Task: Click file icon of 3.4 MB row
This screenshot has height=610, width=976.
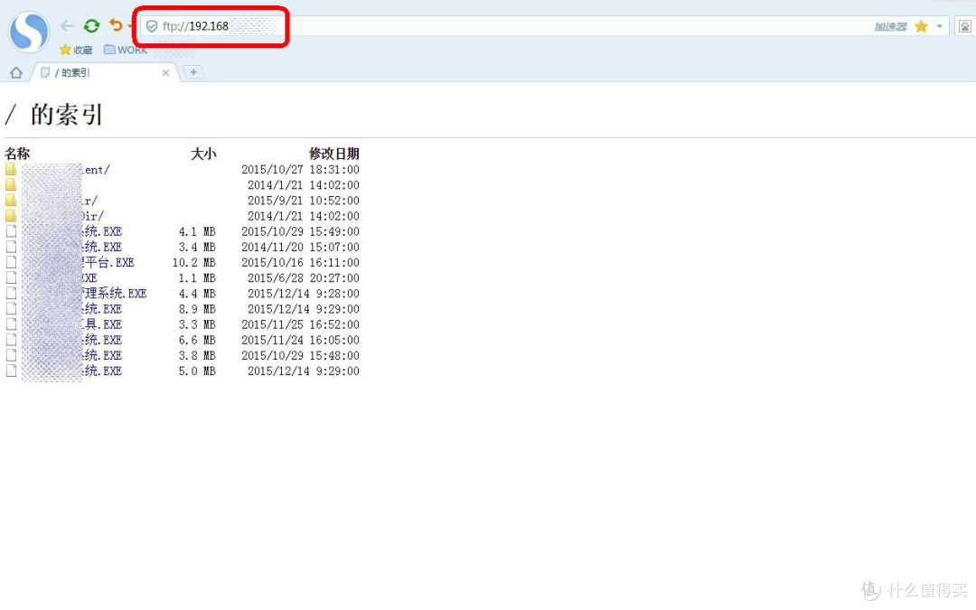Action: [11, 247]
